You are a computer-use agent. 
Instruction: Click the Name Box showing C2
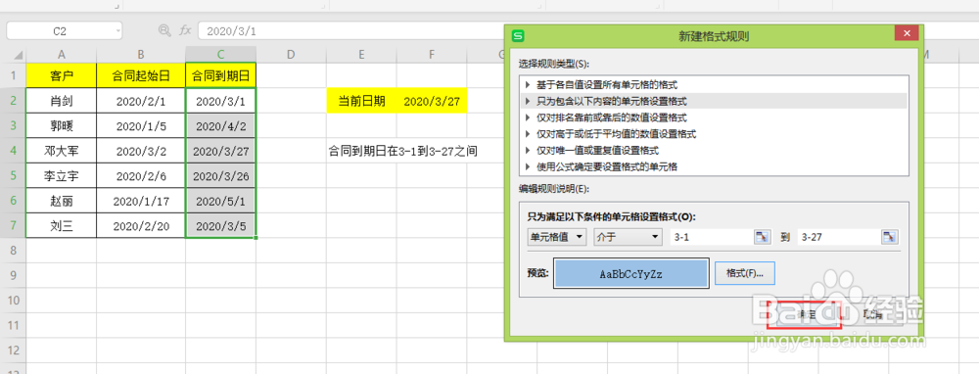click(x=60, y=30)
